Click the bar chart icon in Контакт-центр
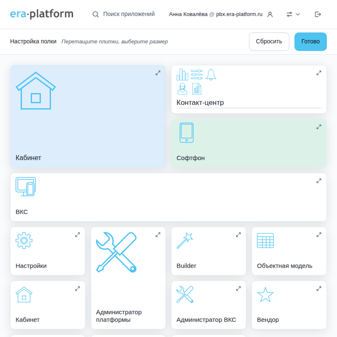This screenshot has height=337, width=337. click(182, 75)
